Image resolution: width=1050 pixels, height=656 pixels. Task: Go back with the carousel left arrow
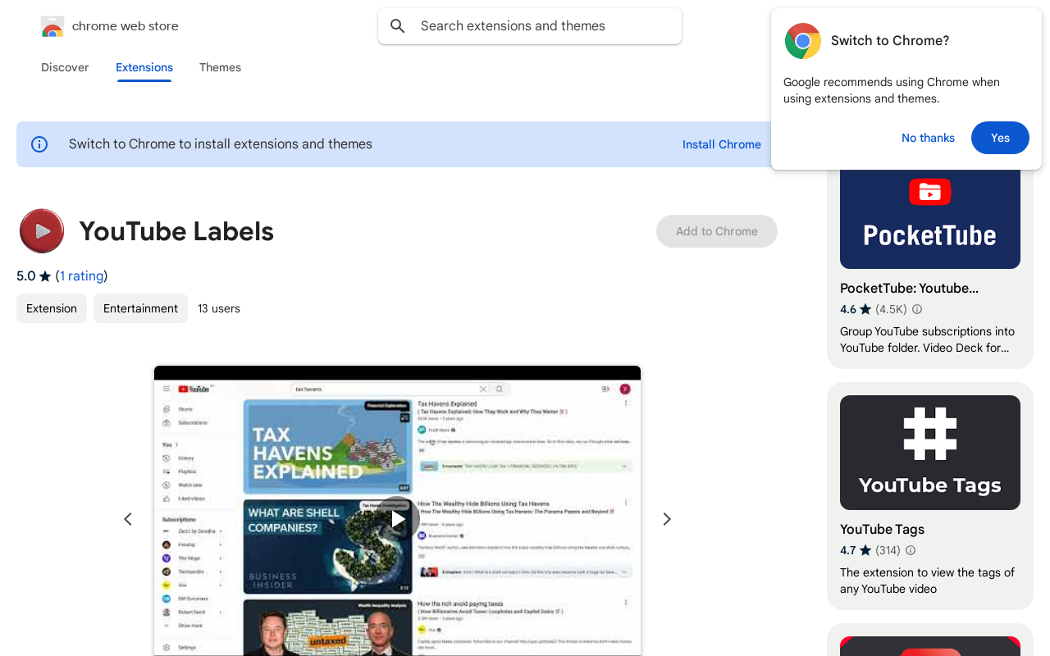coord(127,519)
